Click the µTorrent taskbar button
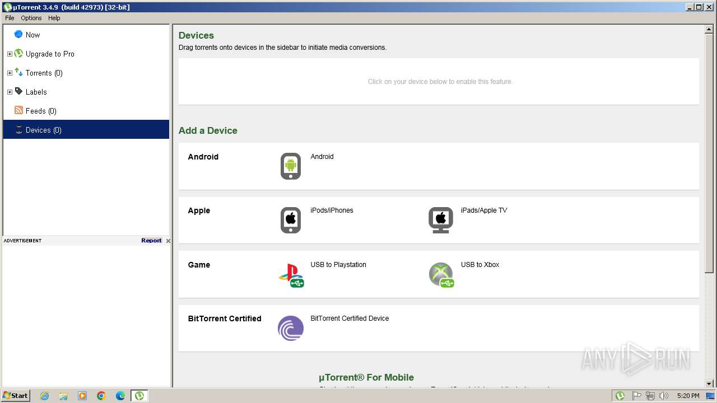717x403 pixels. pos(139,396)
